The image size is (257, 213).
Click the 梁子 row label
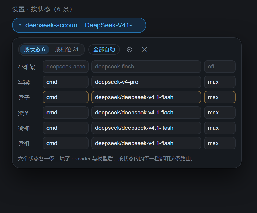tap(24, 98)
